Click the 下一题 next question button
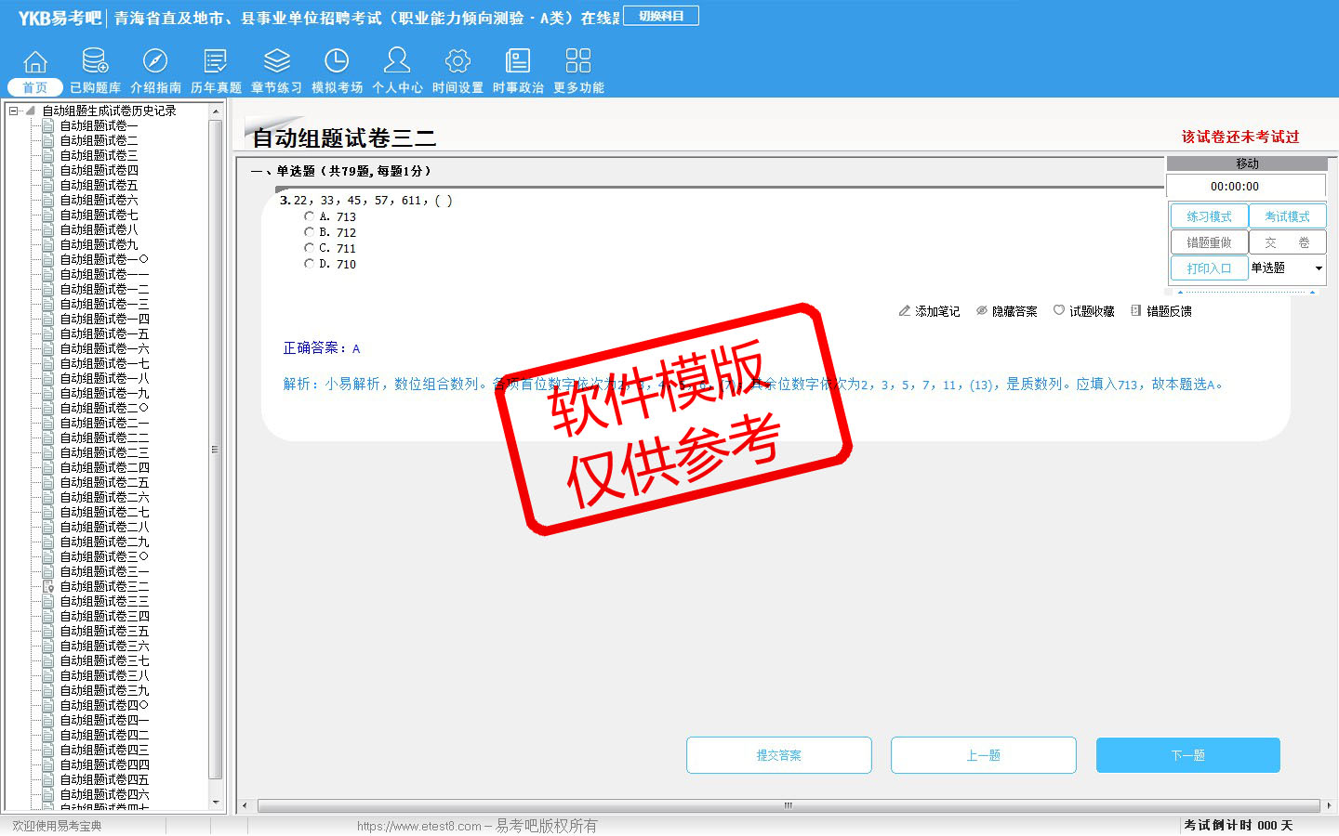Screen dimensions: 1339x836 (1187, 755)
